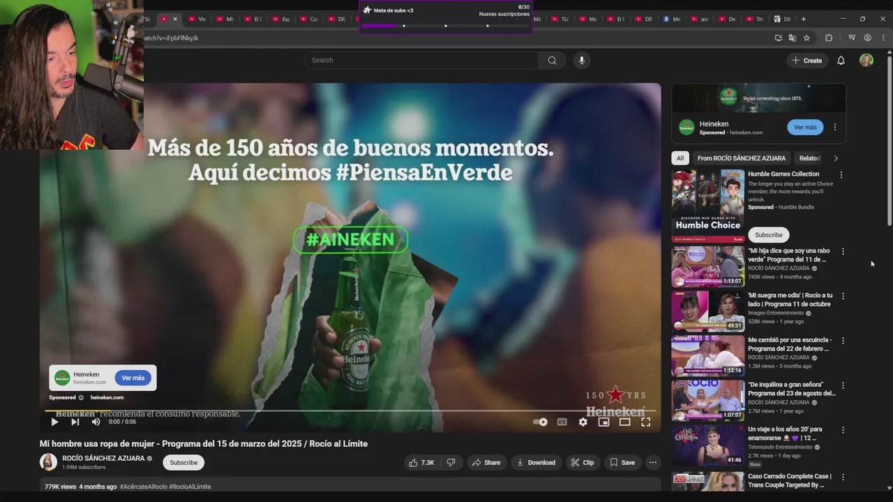Play the video
The image size is (893, 502).
coord(54,422)
